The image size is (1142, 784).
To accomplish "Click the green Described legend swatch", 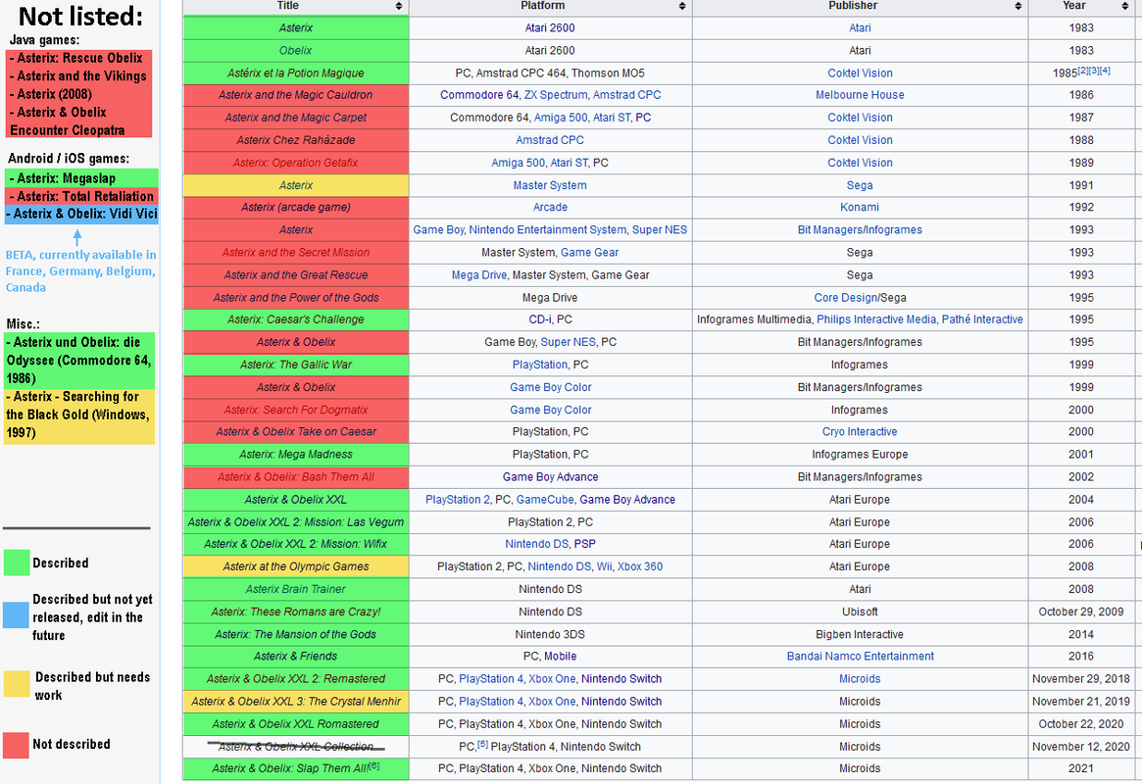I will click(x=16, y=563).
